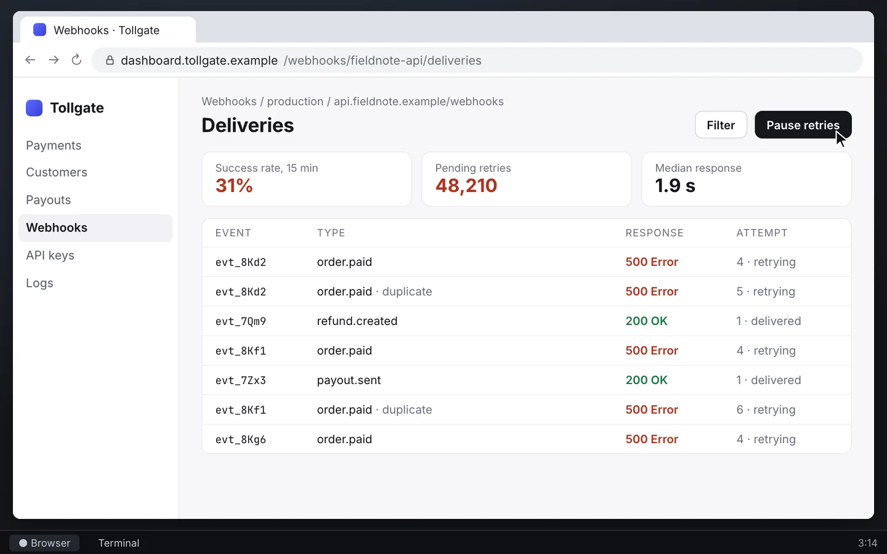Switch to Browser in the taskbar
This screenshot has height=554, width=887.
point(44,543)
